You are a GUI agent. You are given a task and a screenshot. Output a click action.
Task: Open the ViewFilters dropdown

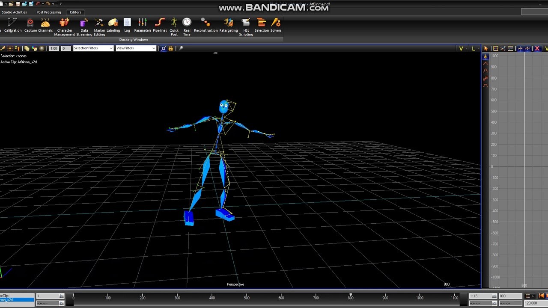click(136, 48)
